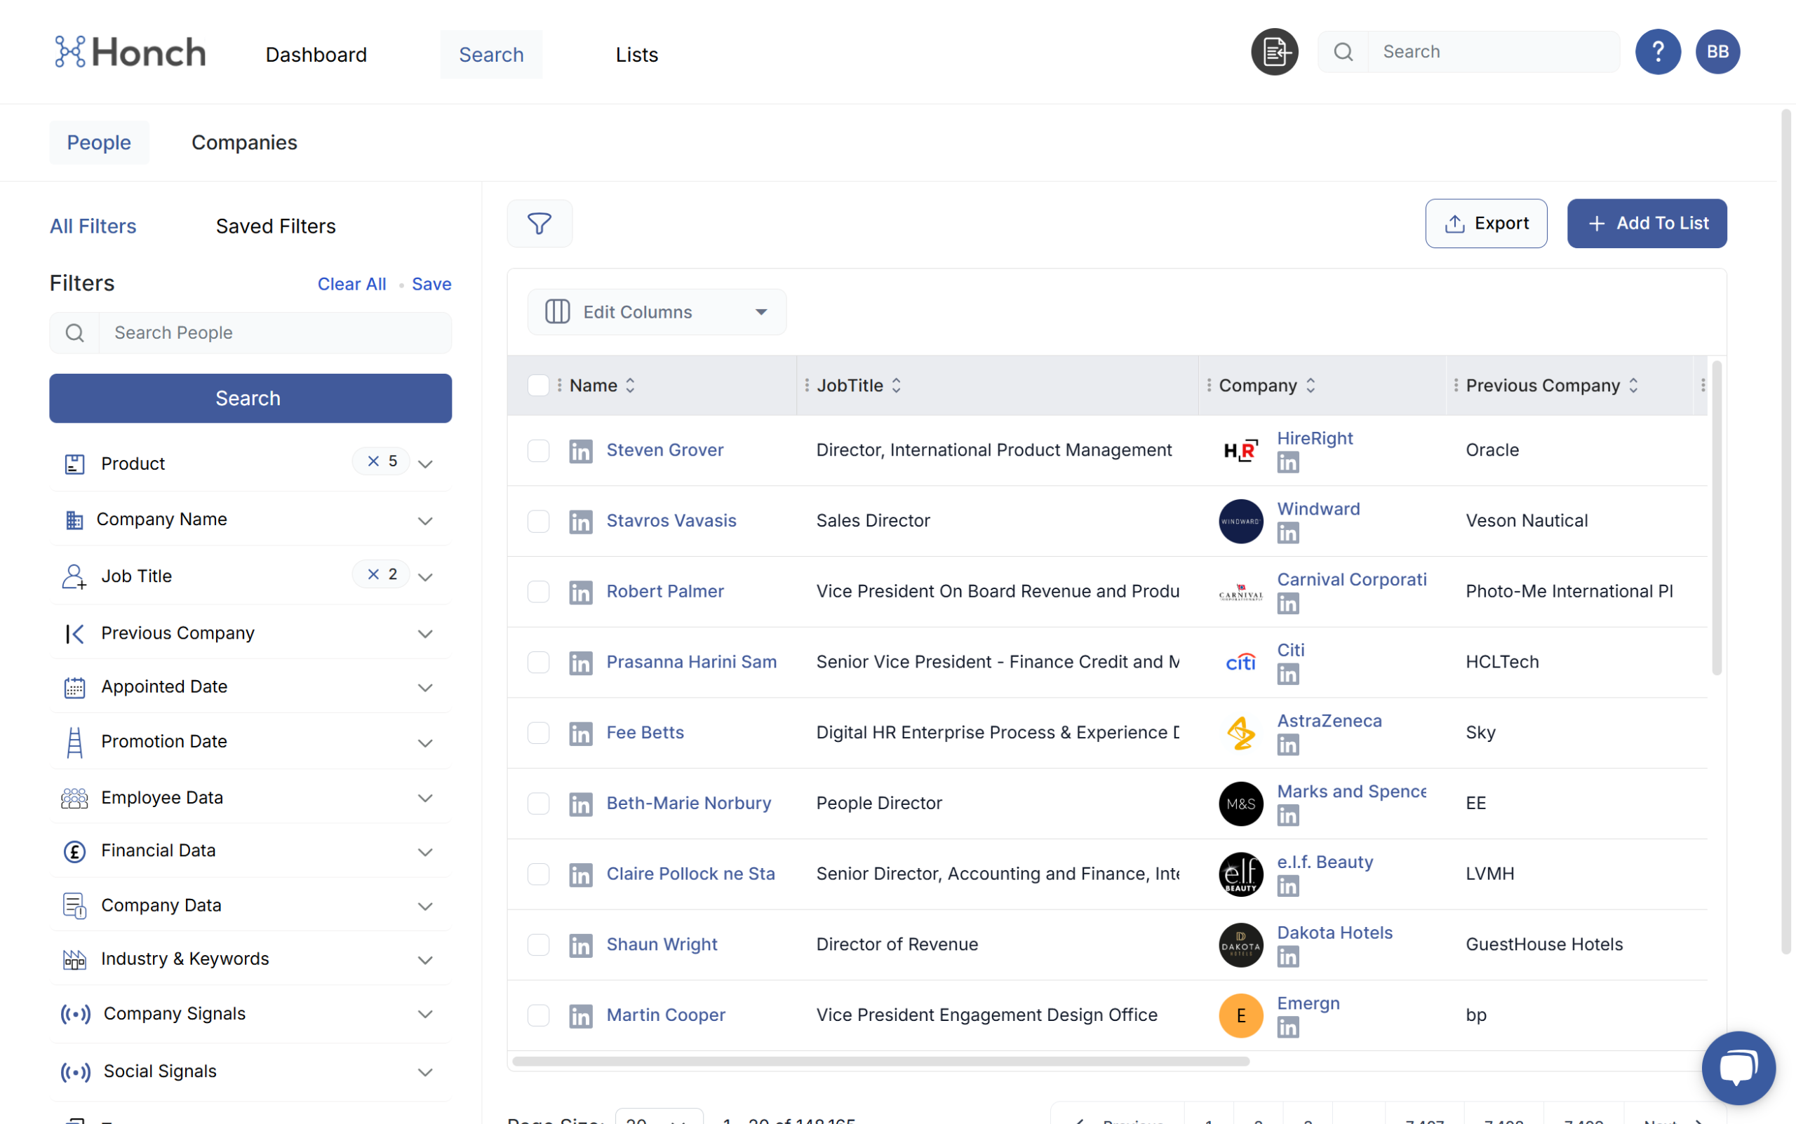Click the funnel filter icon above table

pos(540,223)
